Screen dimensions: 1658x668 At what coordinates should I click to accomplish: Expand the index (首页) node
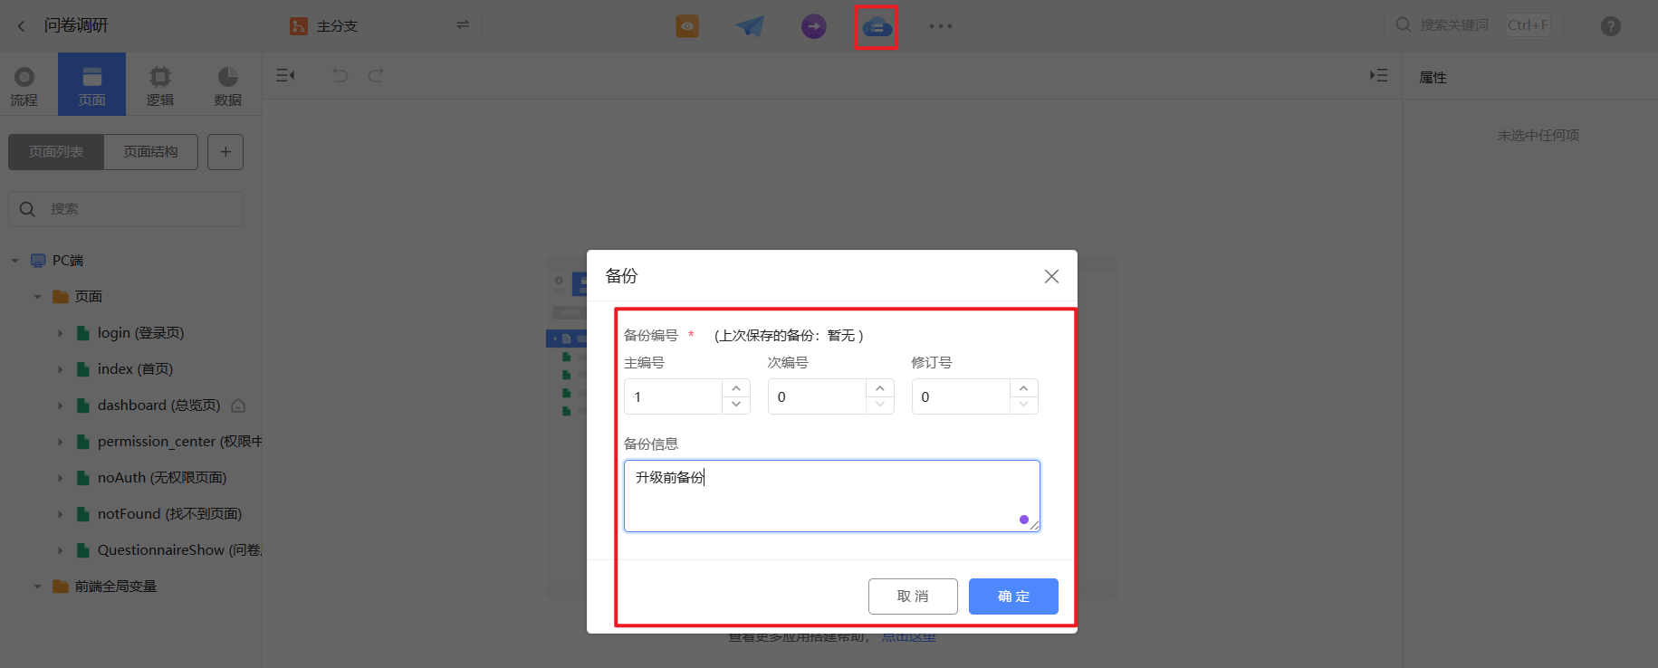tap(60, 369)
